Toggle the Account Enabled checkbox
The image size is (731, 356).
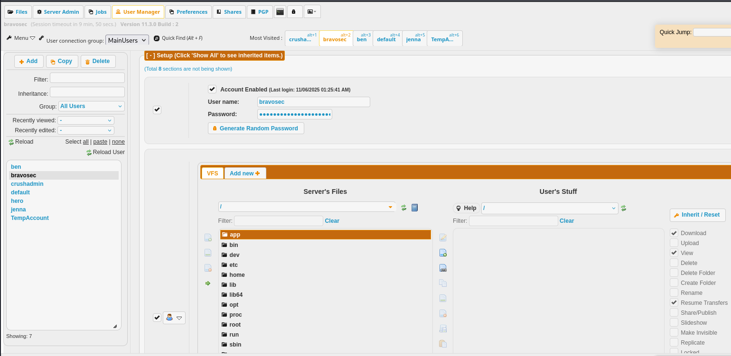(x=212, y=89)
